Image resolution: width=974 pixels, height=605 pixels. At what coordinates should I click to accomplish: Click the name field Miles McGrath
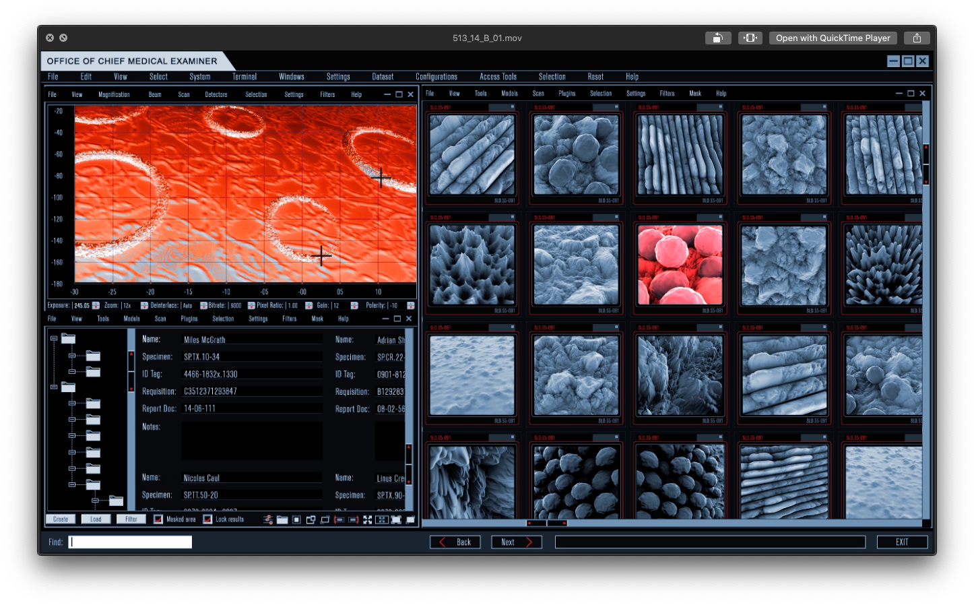252,340
